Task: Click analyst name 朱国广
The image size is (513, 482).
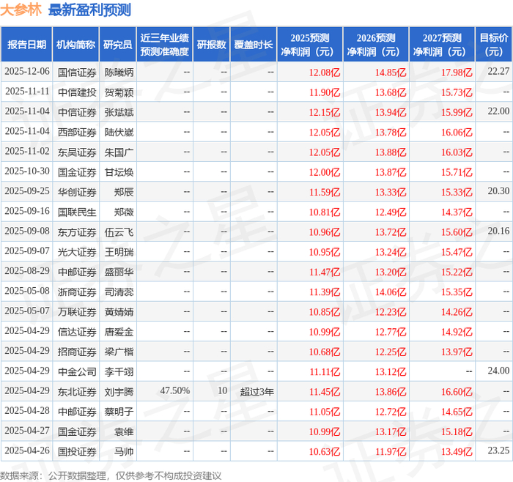Action: 119,152
